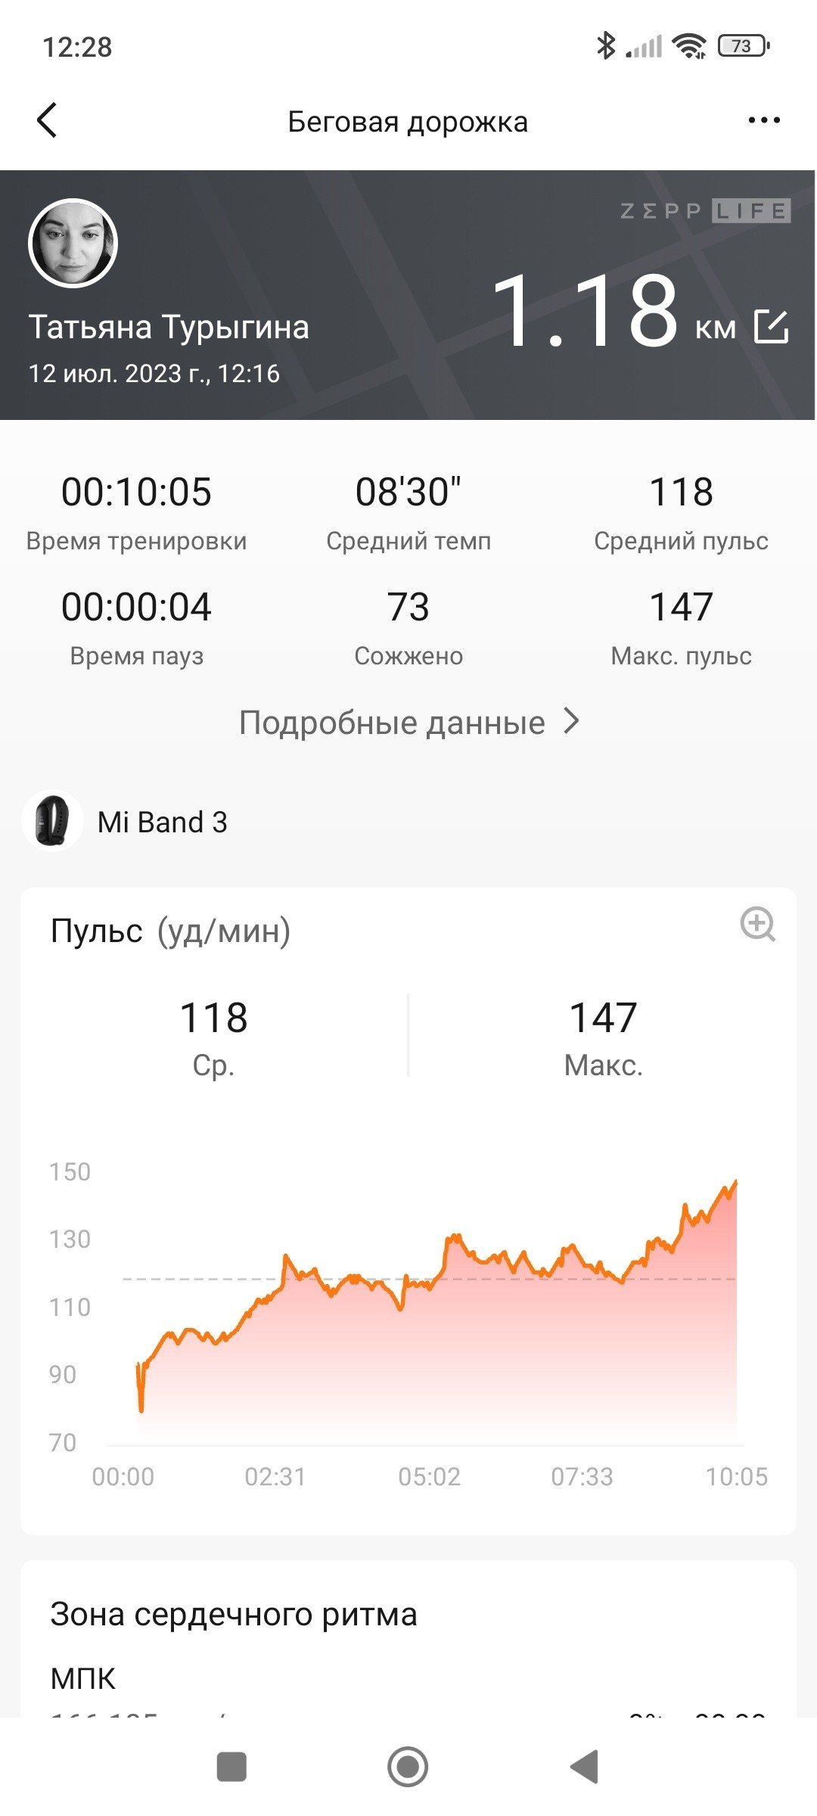817x1816 pixels.
Task: Select the Время тренировки 00:10:05 stat
Action: [x=136, y=512]
